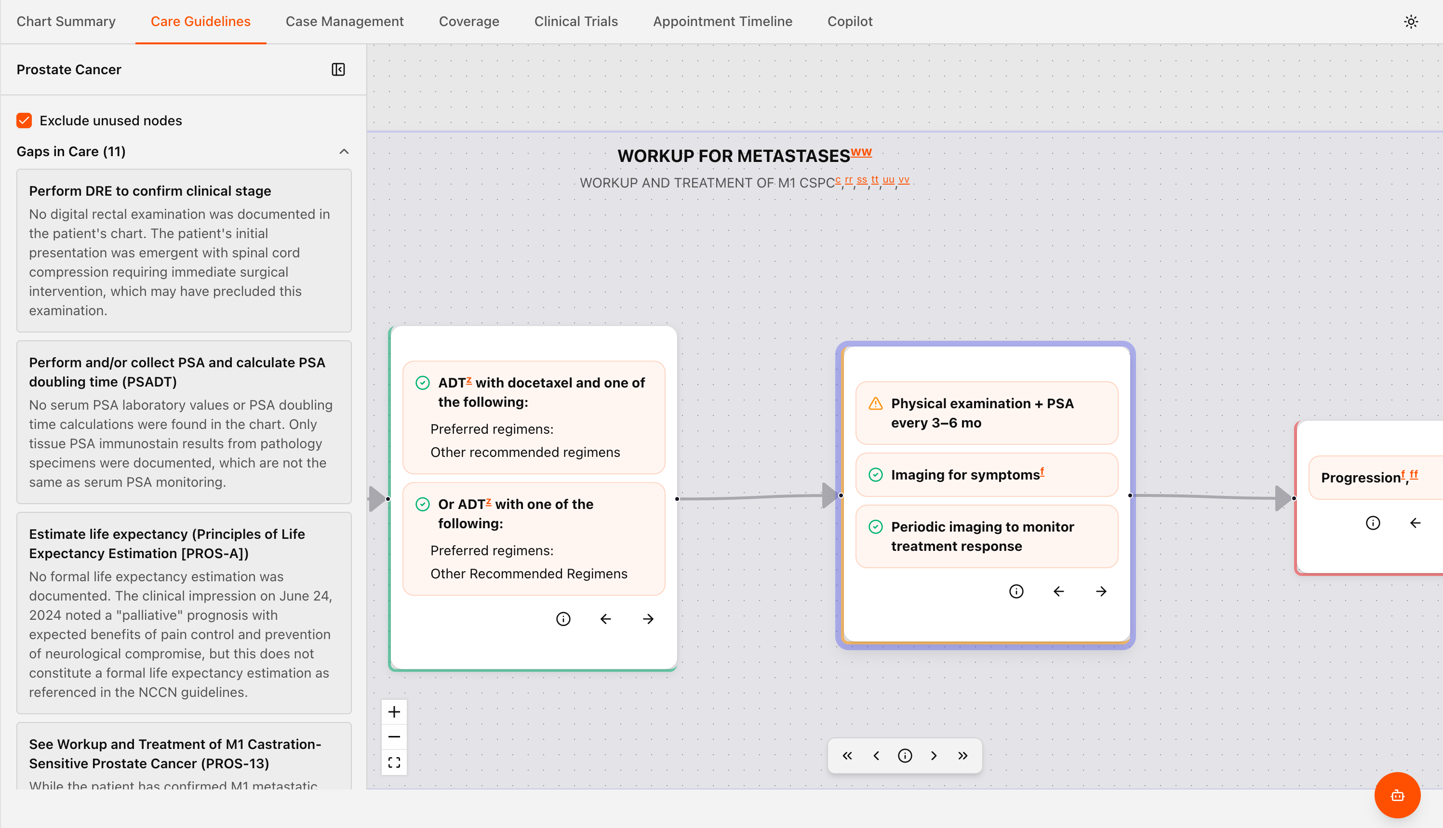
Task: Jump to the first node in the pathway
Action: [x=847, y=755]
